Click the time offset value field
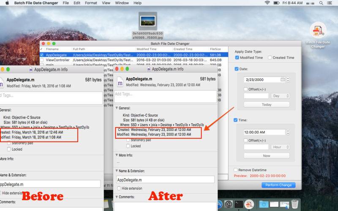338x211 pixels. pyautogui.click(x=256, y=147)
